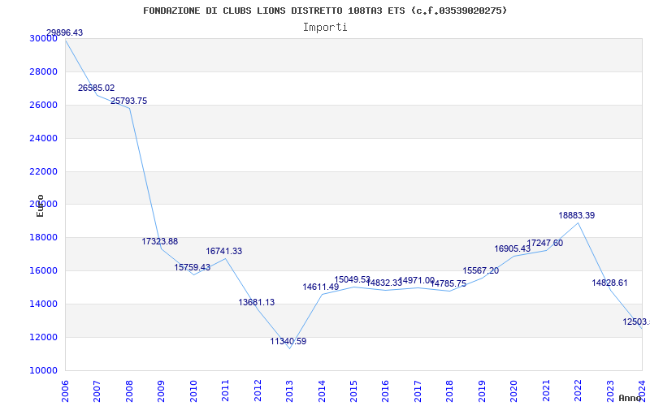Click the data label 15759.43
This screenshot has width=650, height=406.
point(193,267)
